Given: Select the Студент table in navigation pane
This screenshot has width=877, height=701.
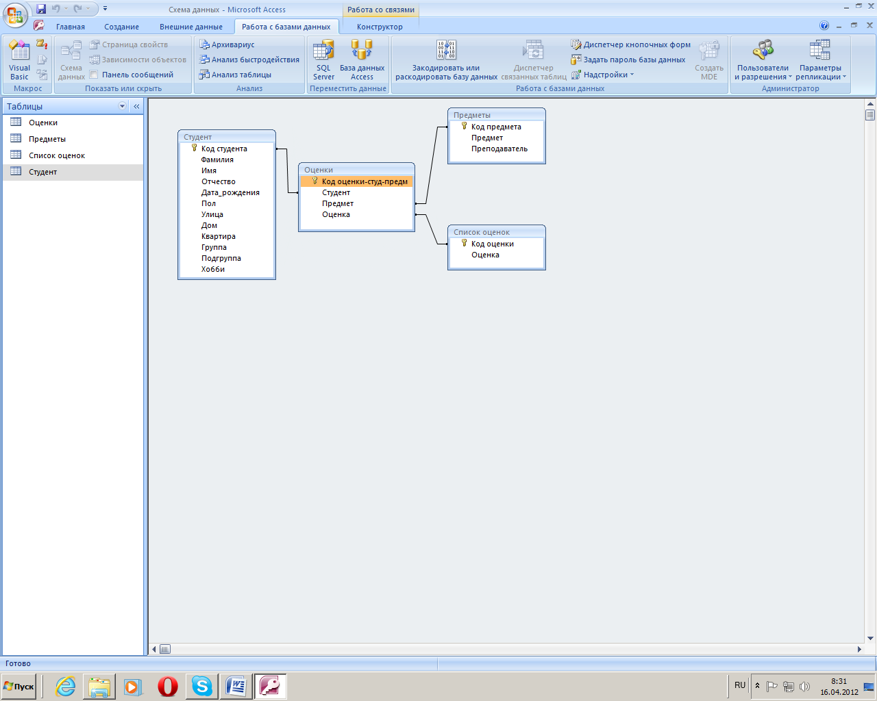Looking at the screenshot, I should 73,172.
